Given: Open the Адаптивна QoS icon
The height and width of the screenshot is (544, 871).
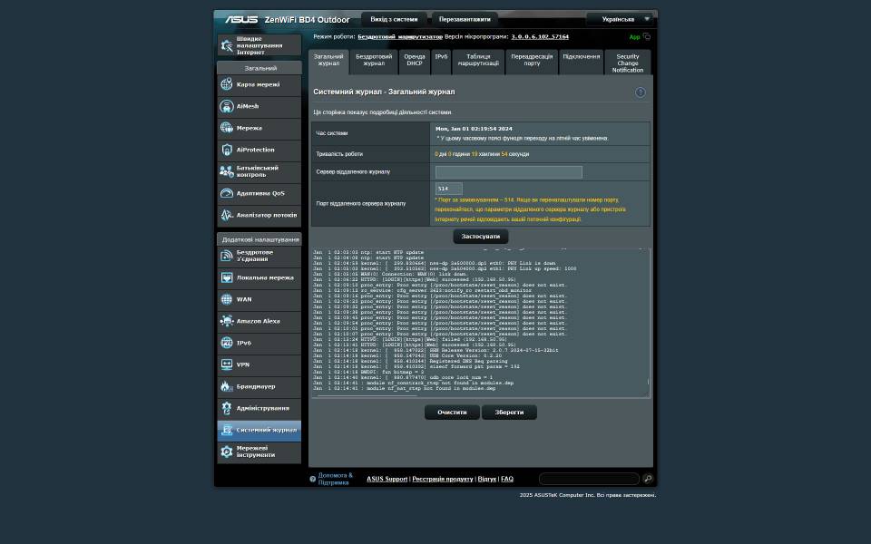Looking at the screenshot, I should coord(227,193).
